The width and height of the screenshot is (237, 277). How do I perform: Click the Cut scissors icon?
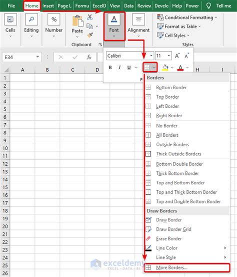pos(89,17)
